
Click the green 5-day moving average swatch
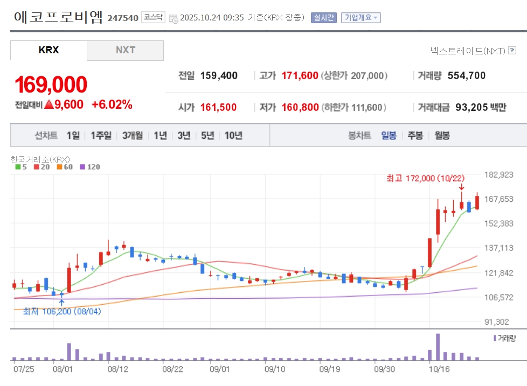coord(18,167)
